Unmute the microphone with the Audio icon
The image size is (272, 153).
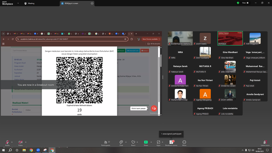point(7,142)
